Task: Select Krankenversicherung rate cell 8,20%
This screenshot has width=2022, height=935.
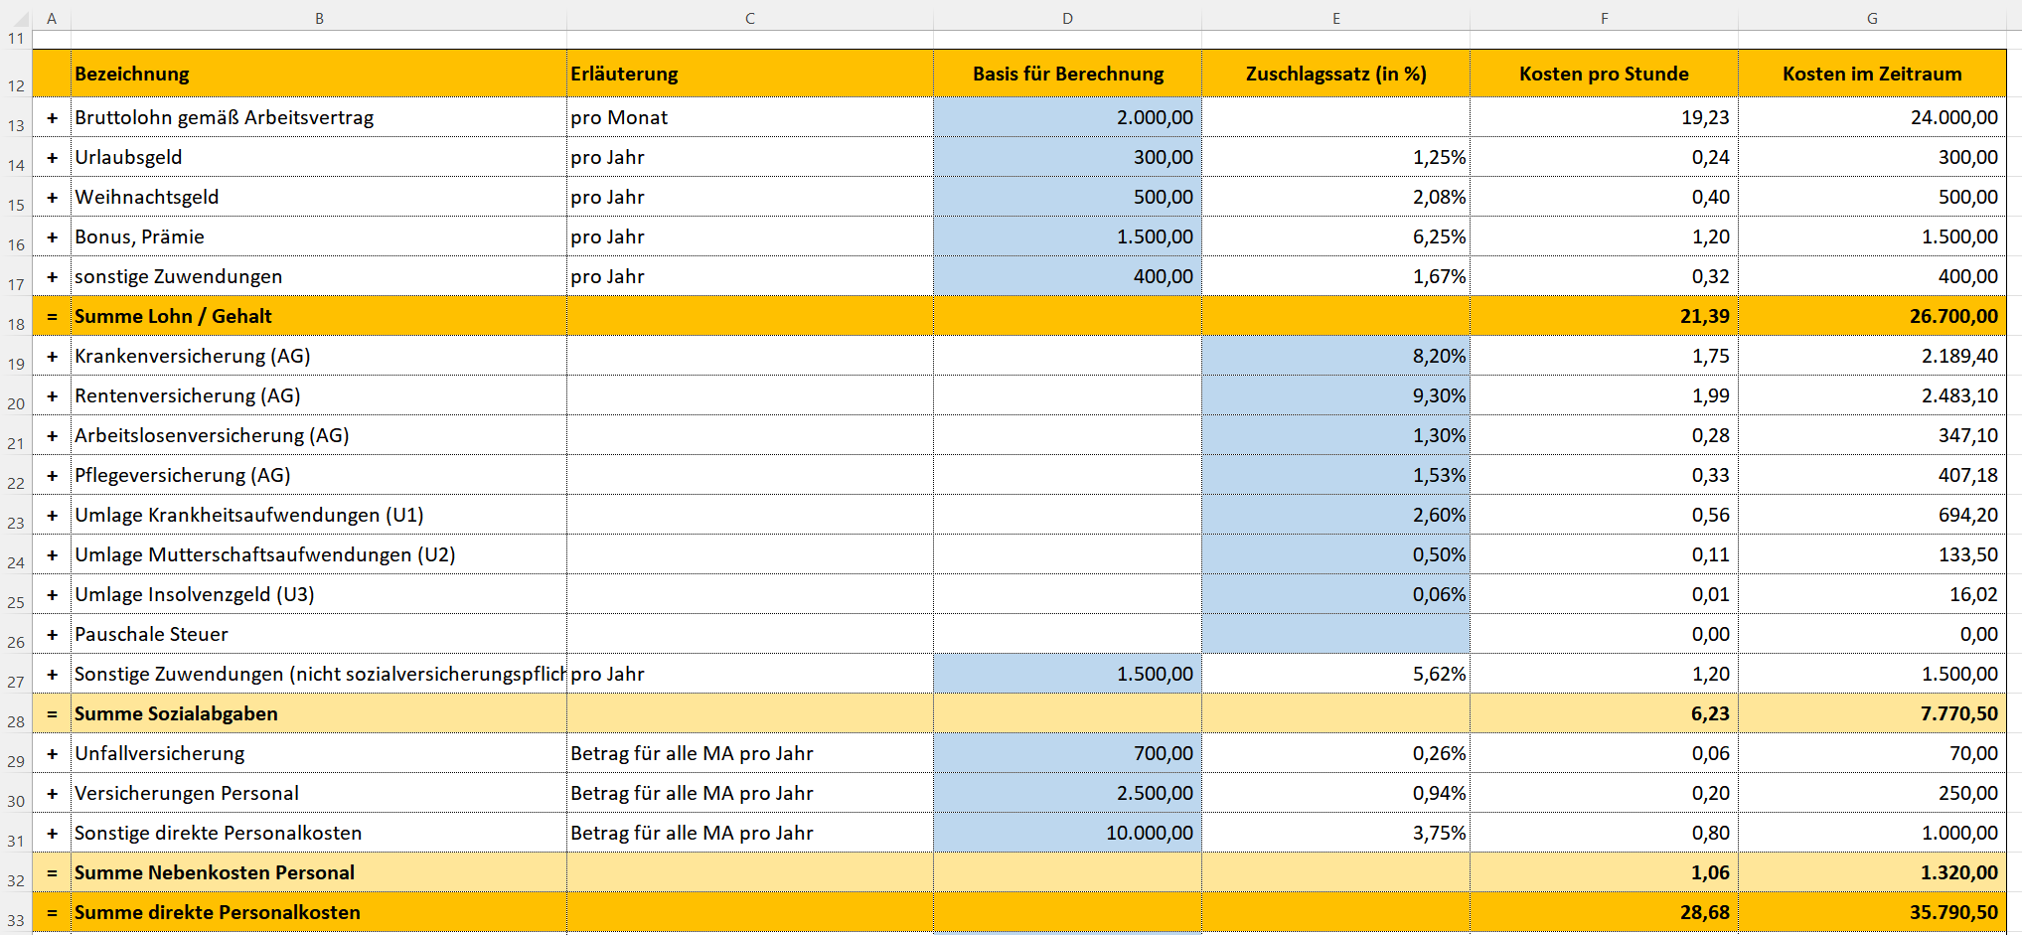Action: tap(1335, 356)
